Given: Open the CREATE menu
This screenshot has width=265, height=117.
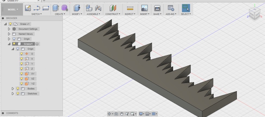Looking at the screenshot, I should (60, 14).
